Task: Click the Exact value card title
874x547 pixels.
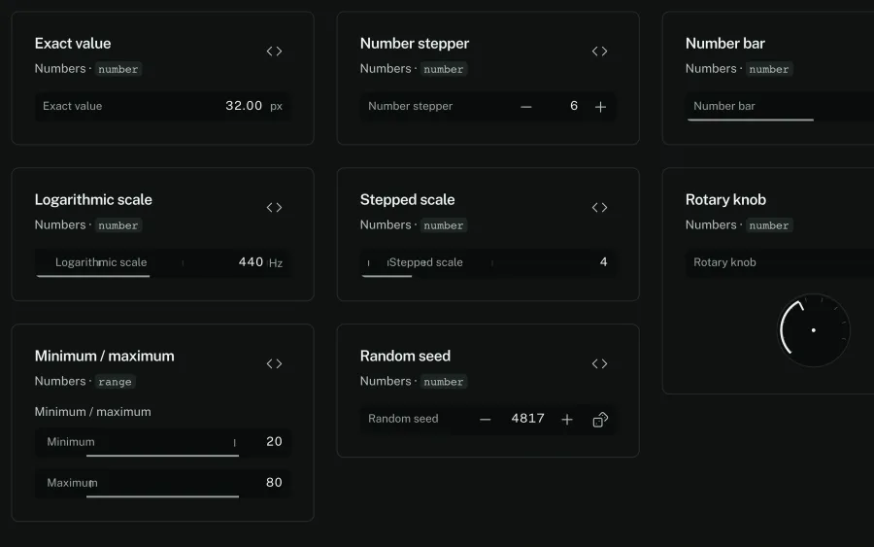Action: pos(73,44)
